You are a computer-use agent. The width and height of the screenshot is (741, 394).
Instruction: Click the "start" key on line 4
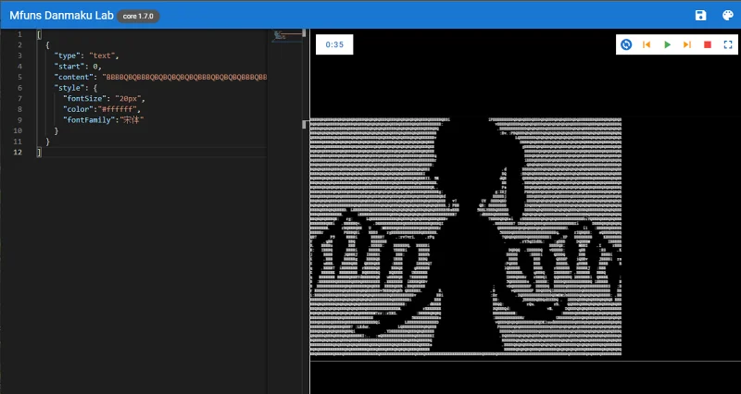point(69,66)
